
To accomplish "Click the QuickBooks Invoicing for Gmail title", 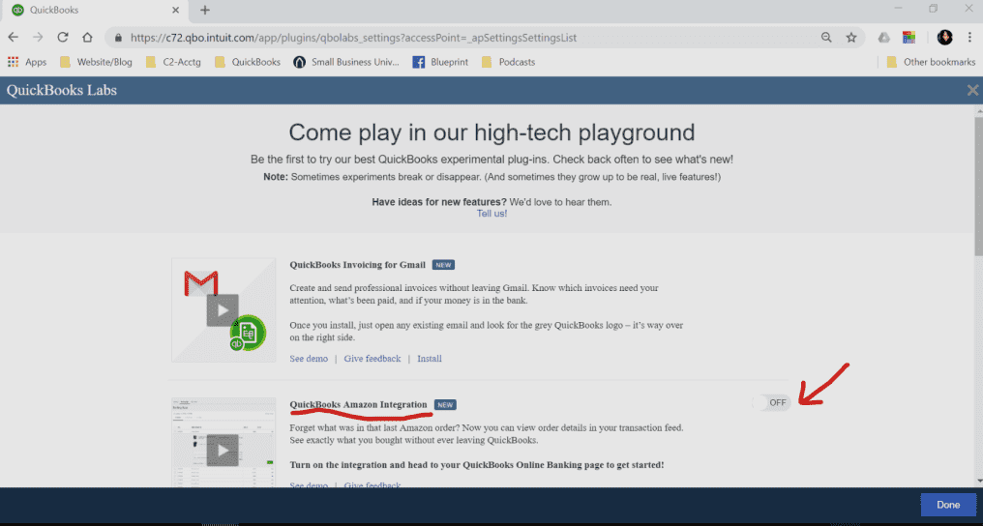I will click(357, 265).
